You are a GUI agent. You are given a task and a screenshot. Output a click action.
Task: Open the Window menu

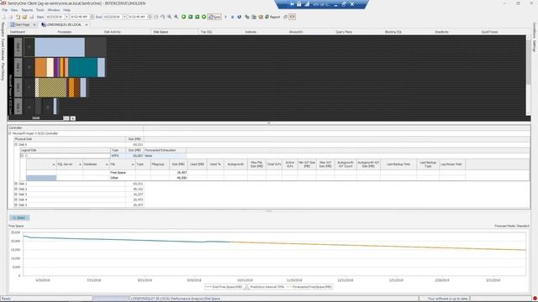pos(54,10)
